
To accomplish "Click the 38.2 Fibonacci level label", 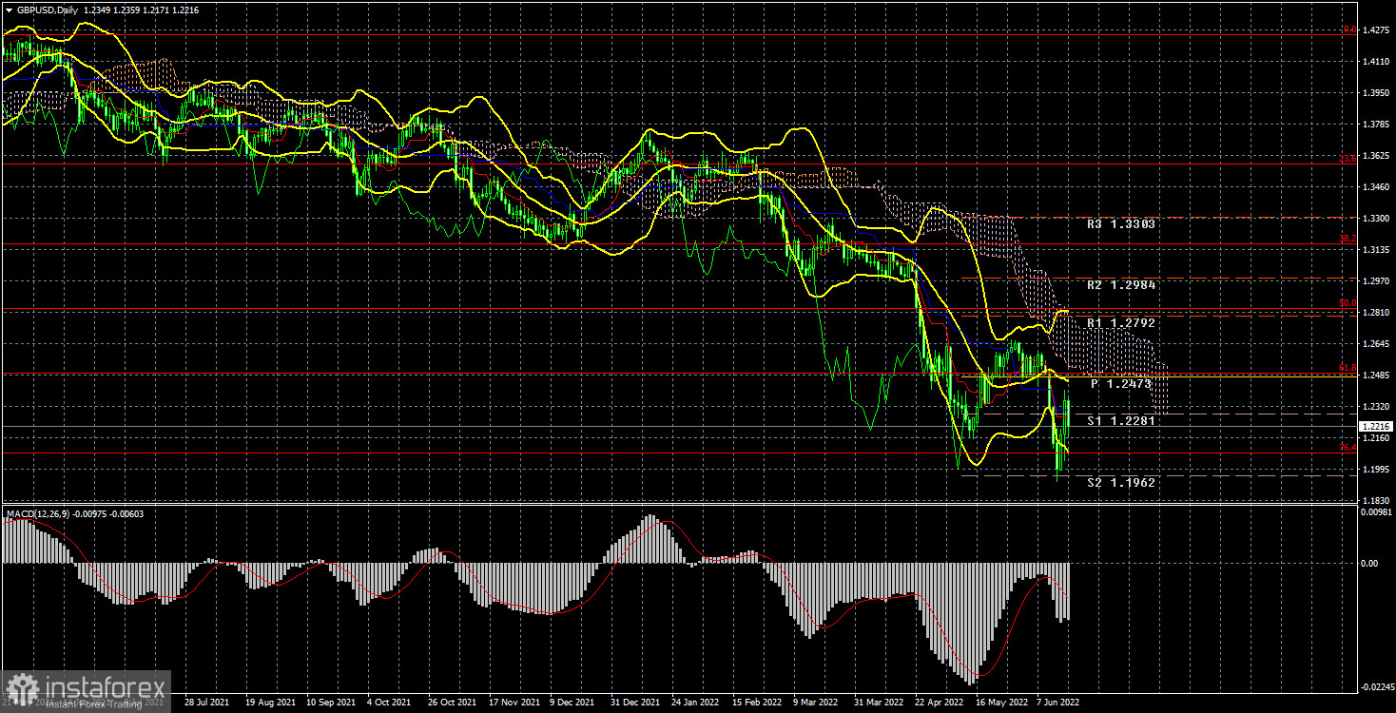I will tap(1348, 240).
